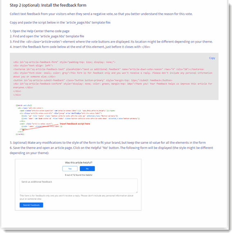This screenshot has height=233, width=232.
Task: Click the Copy link in code block
Action: (x=212, y=58)
